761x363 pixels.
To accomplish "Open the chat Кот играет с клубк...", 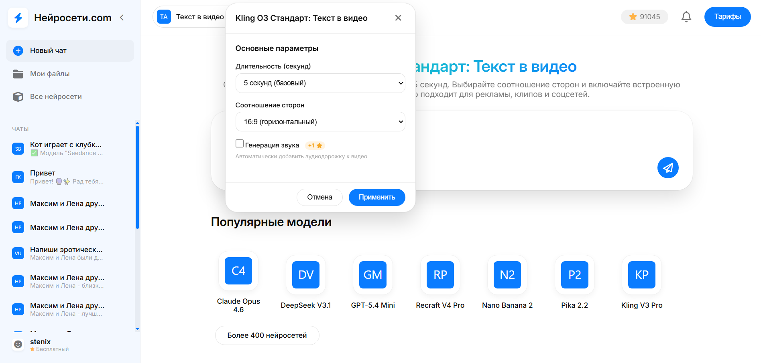I will point(70,149).
